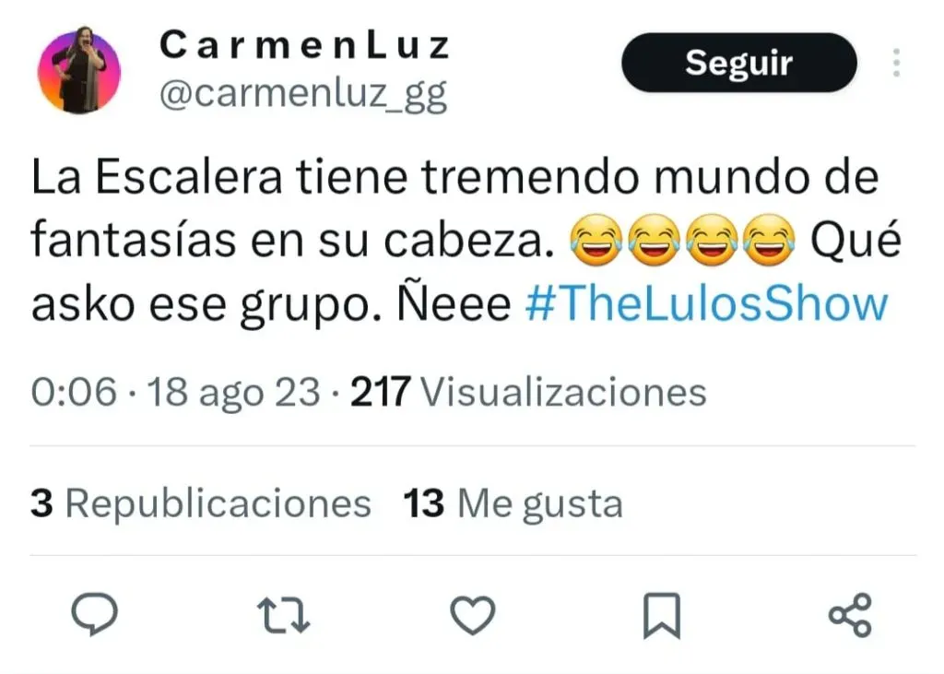This screenshot has height=674, width=944.
Task: Click the third laughing emoji
Action: tap(712, 240)
